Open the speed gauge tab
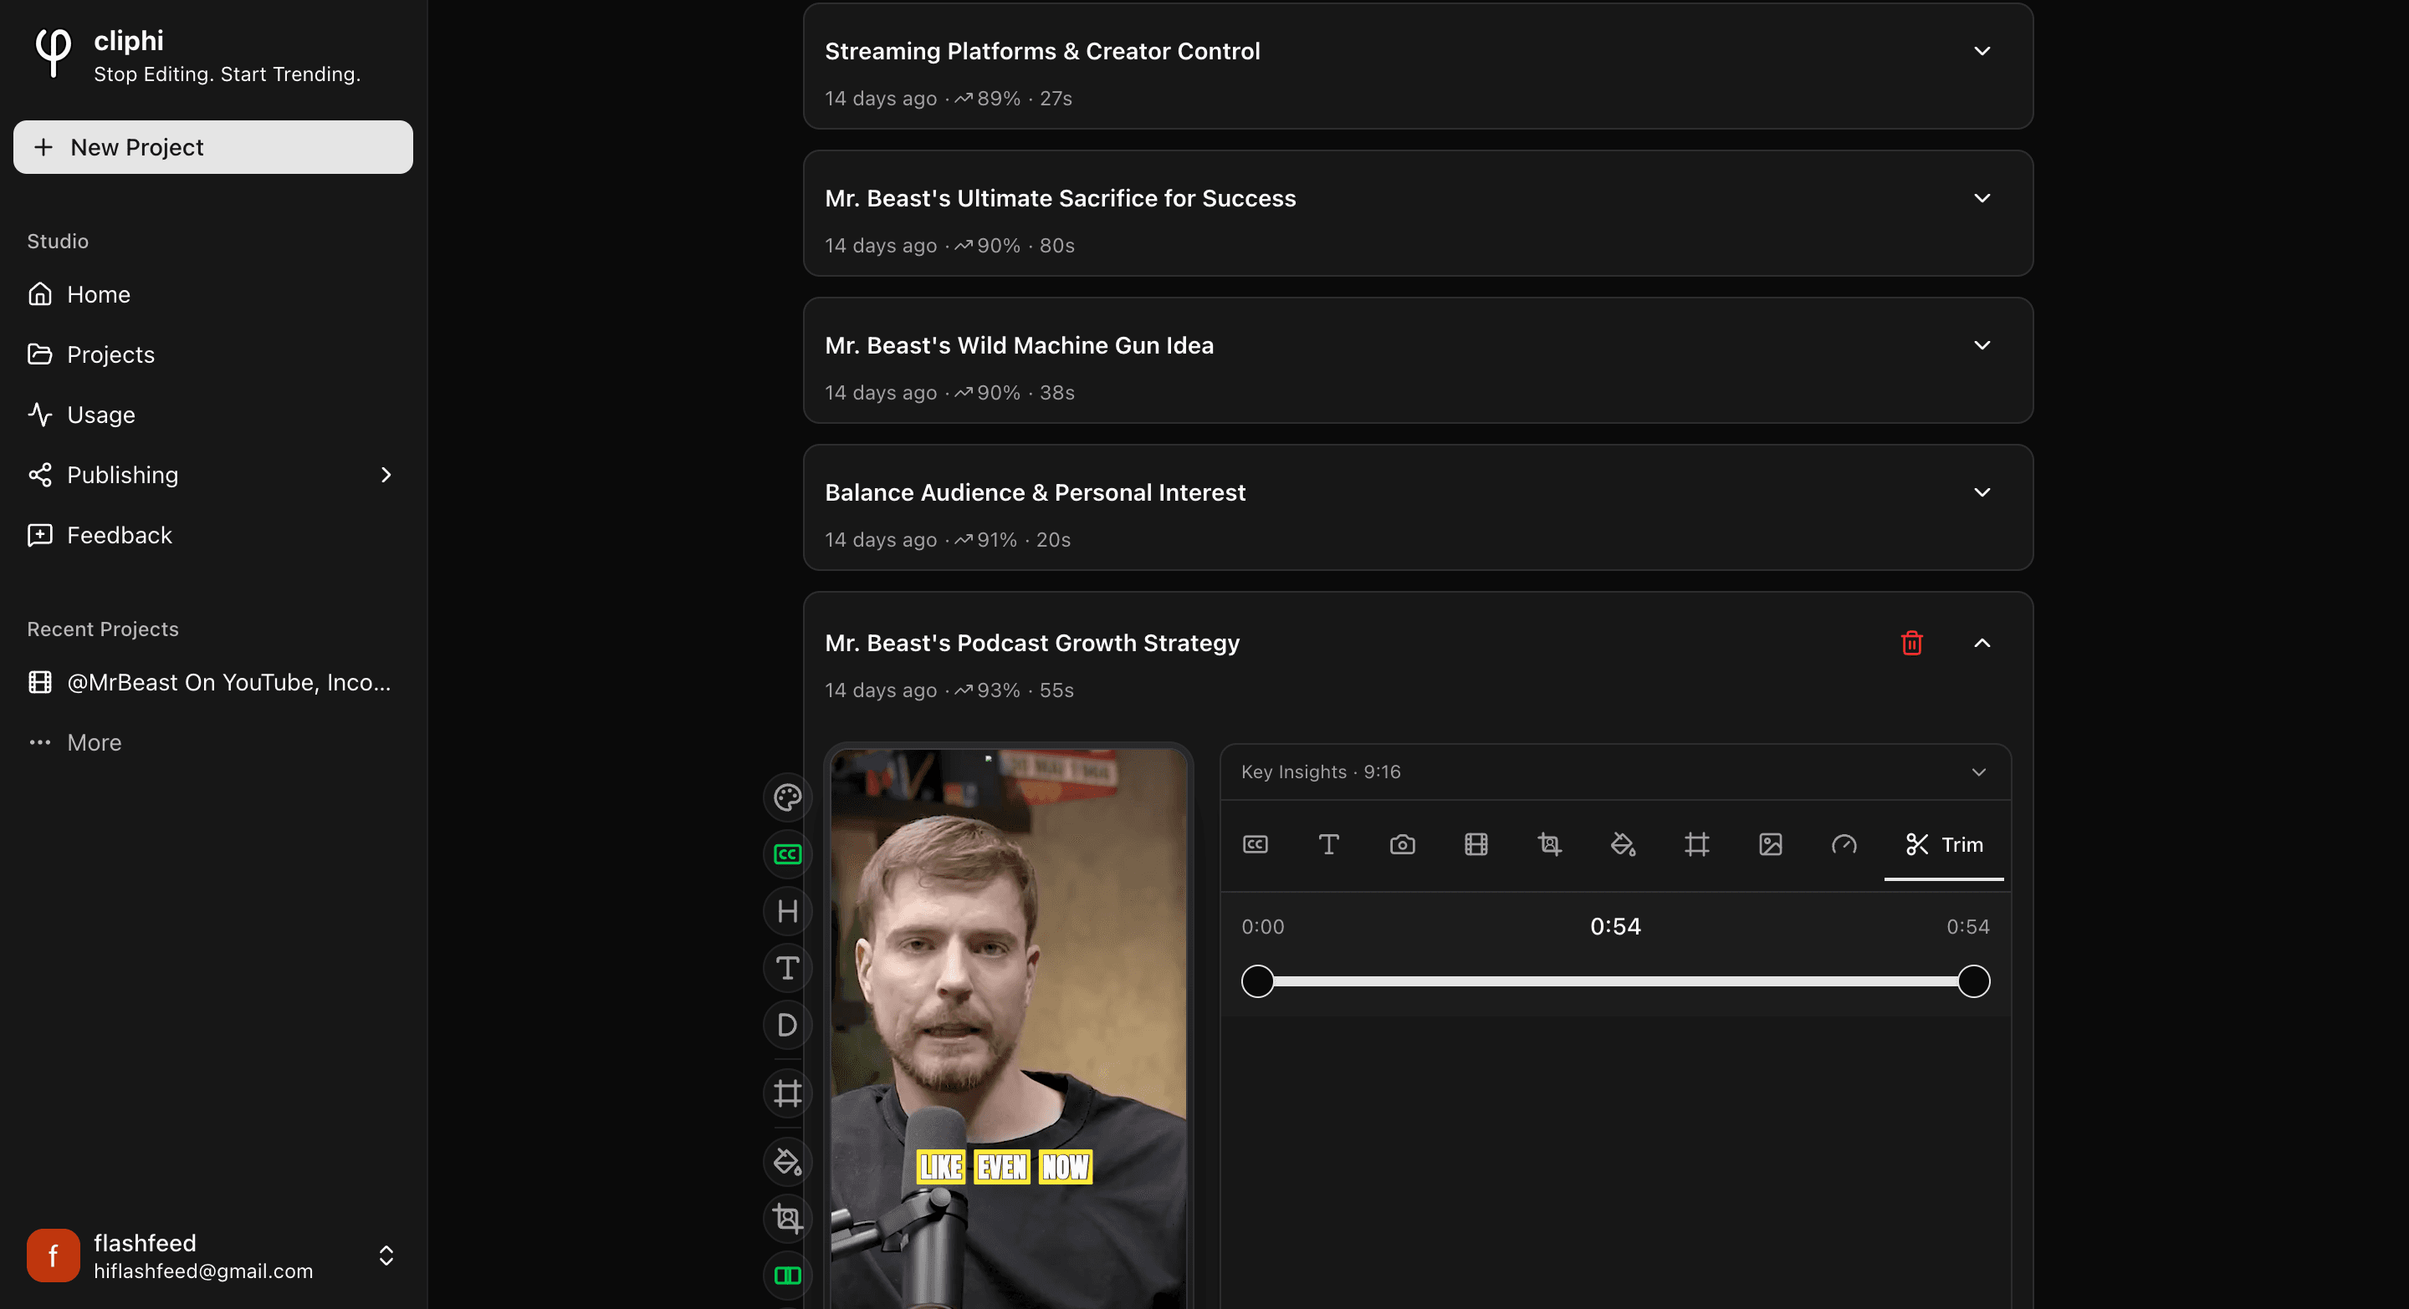The width and height of the screenshot is (2409, 1309). (1844, 844)
